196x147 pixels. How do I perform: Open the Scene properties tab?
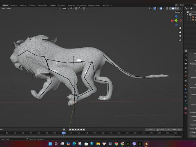click(x=185, y=71)
